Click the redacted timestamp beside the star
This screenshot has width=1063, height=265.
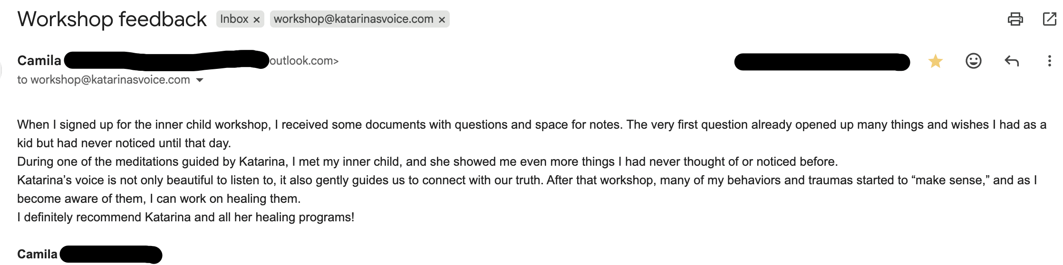click(821, 62)
